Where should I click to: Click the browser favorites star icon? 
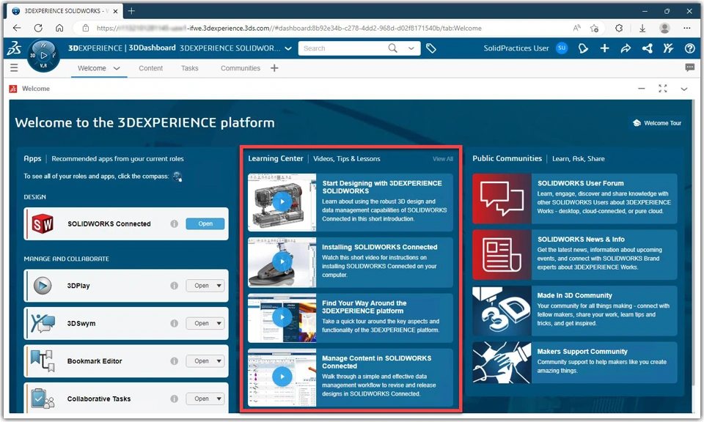click(x=595, y=28)
